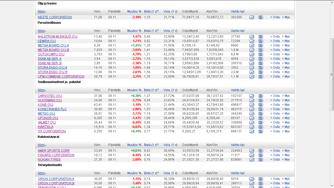334x188 pixels.
Task: Open the document icon for AMER SPORTS CORP
Action: click(x=260, y=151)
